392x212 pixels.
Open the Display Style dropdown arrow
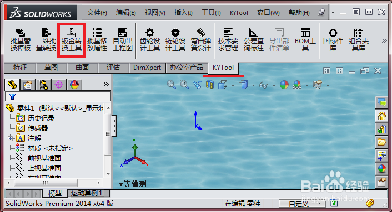click(x=253, y=85)
